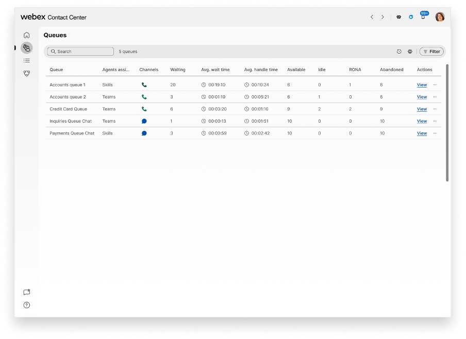Click the chat channel icon for Inquiries Queue Chat
466x339 pixels.
click(144, 121)
